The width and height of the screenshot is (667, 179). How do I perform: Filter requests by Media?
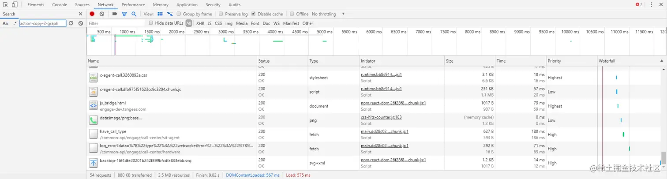242,23
